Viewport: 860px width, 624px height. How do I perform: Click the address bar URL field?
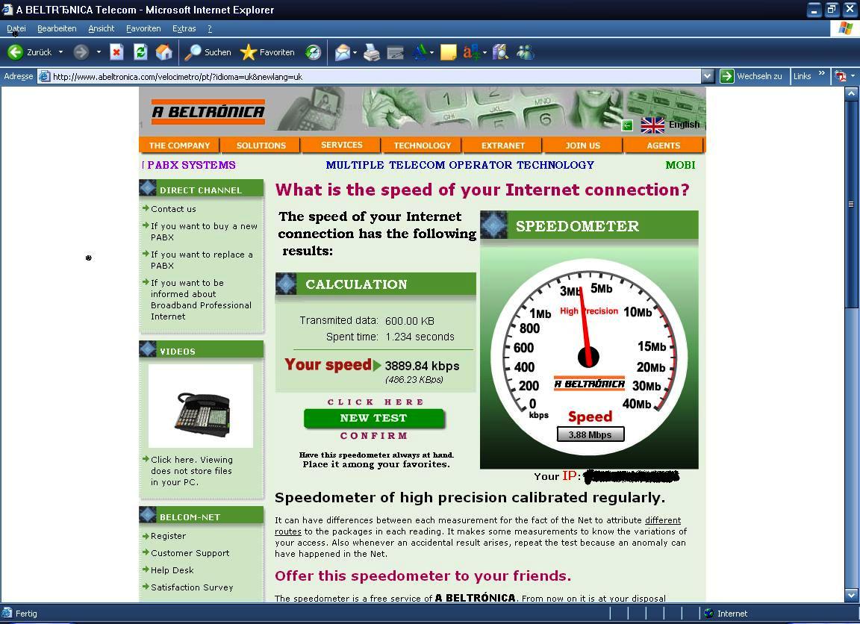point(369,76)
